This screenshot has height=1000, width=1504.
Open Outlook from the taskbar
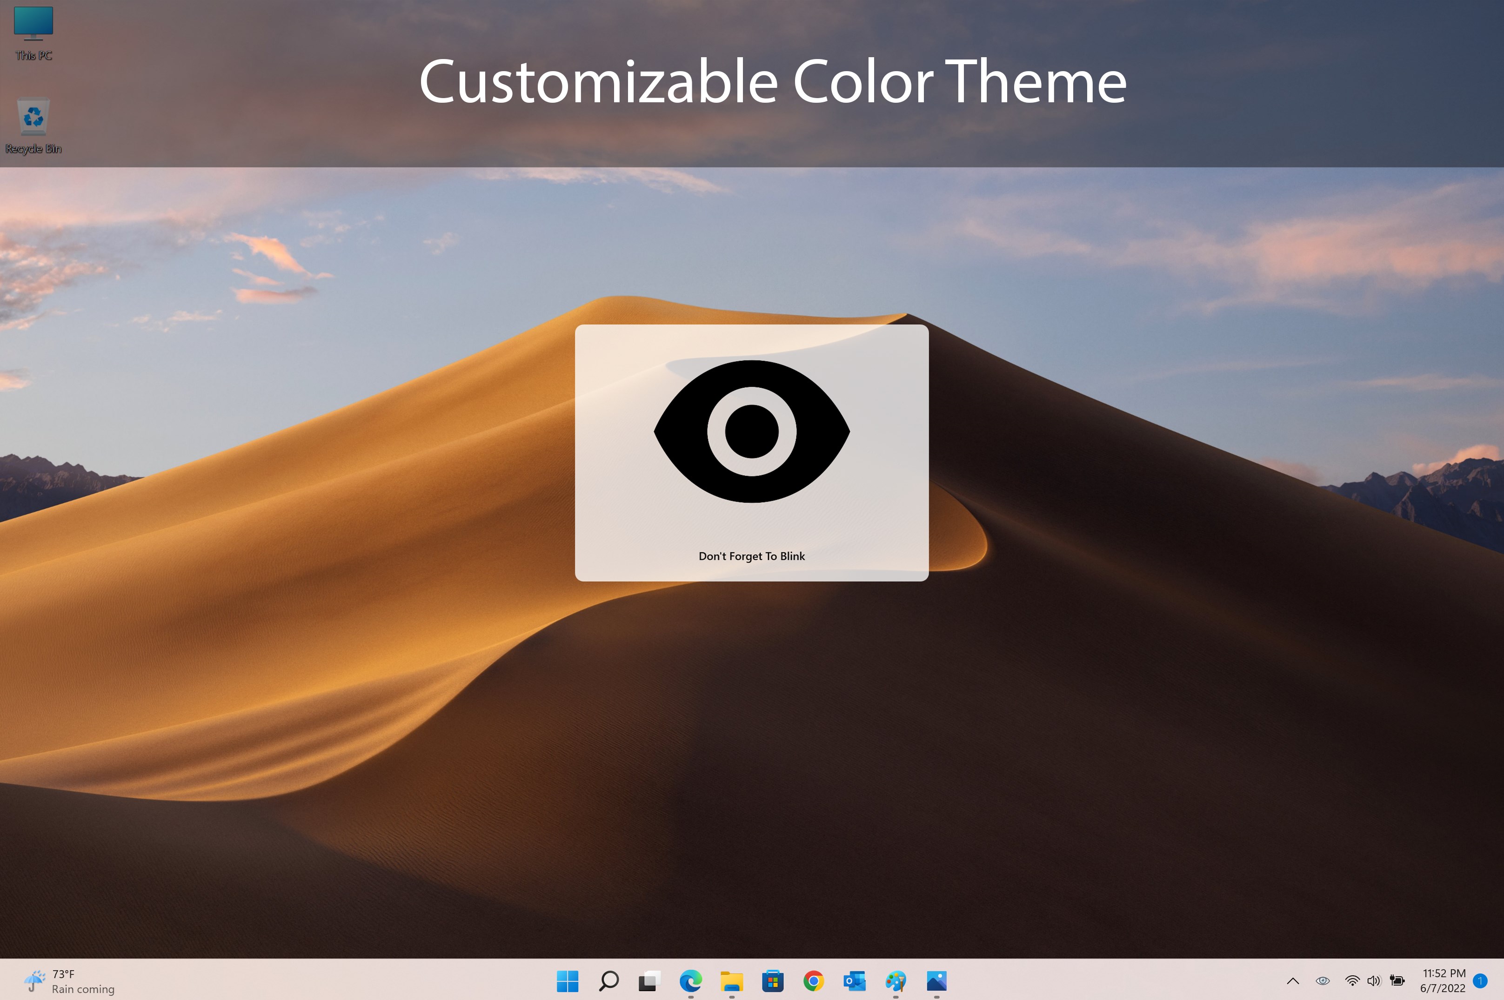point(855,981)
